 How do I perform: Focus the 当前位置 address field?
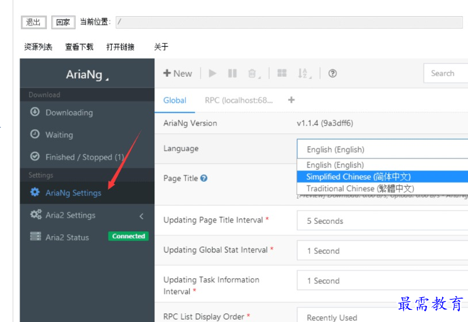(x=289, y=22)
